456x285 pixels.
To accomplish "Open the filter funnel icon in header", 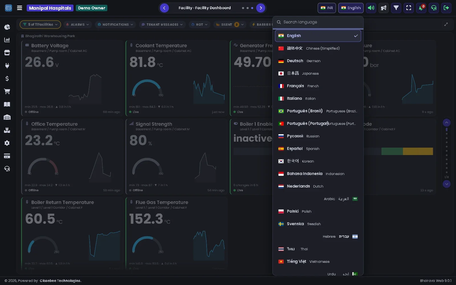I will [396, 8].
